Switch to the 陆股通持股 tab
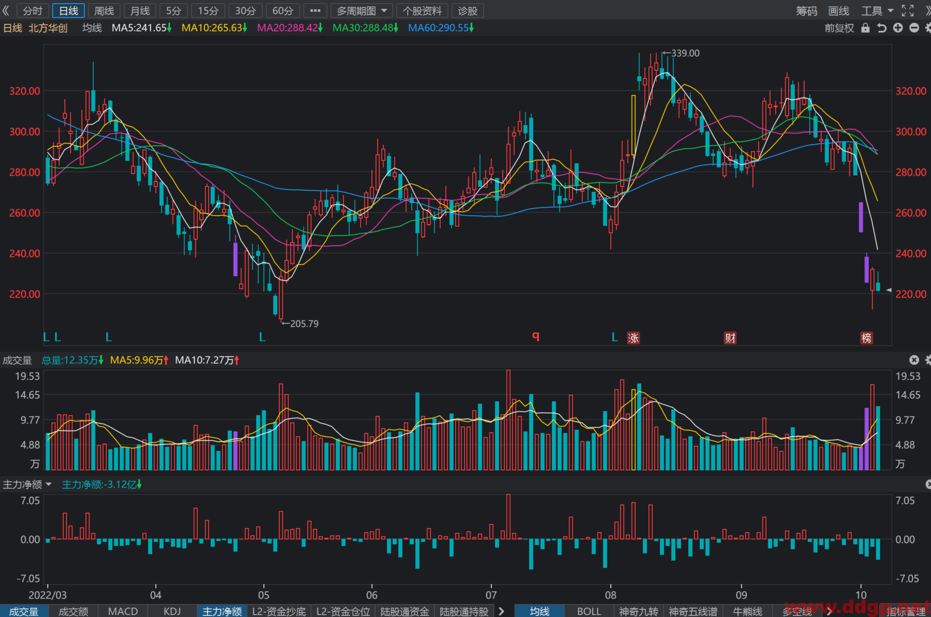The height and width of the screenshot is (617, 931). click(464, 611)
